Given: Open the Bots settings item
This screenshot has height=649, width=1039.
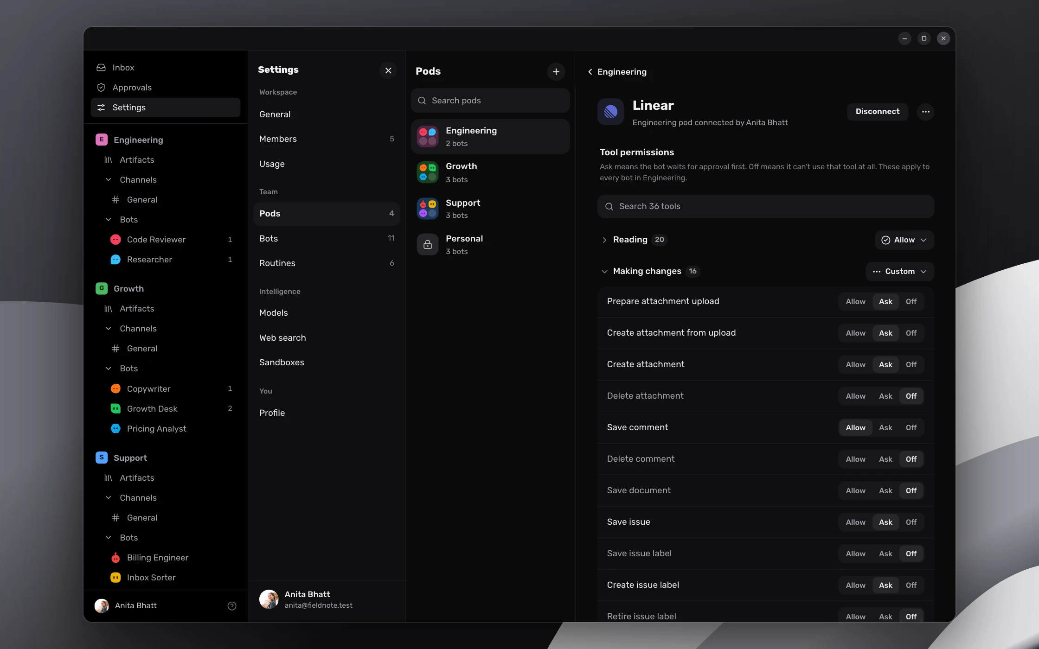Looking at the screenshot, I should click(x=327, y=239).
